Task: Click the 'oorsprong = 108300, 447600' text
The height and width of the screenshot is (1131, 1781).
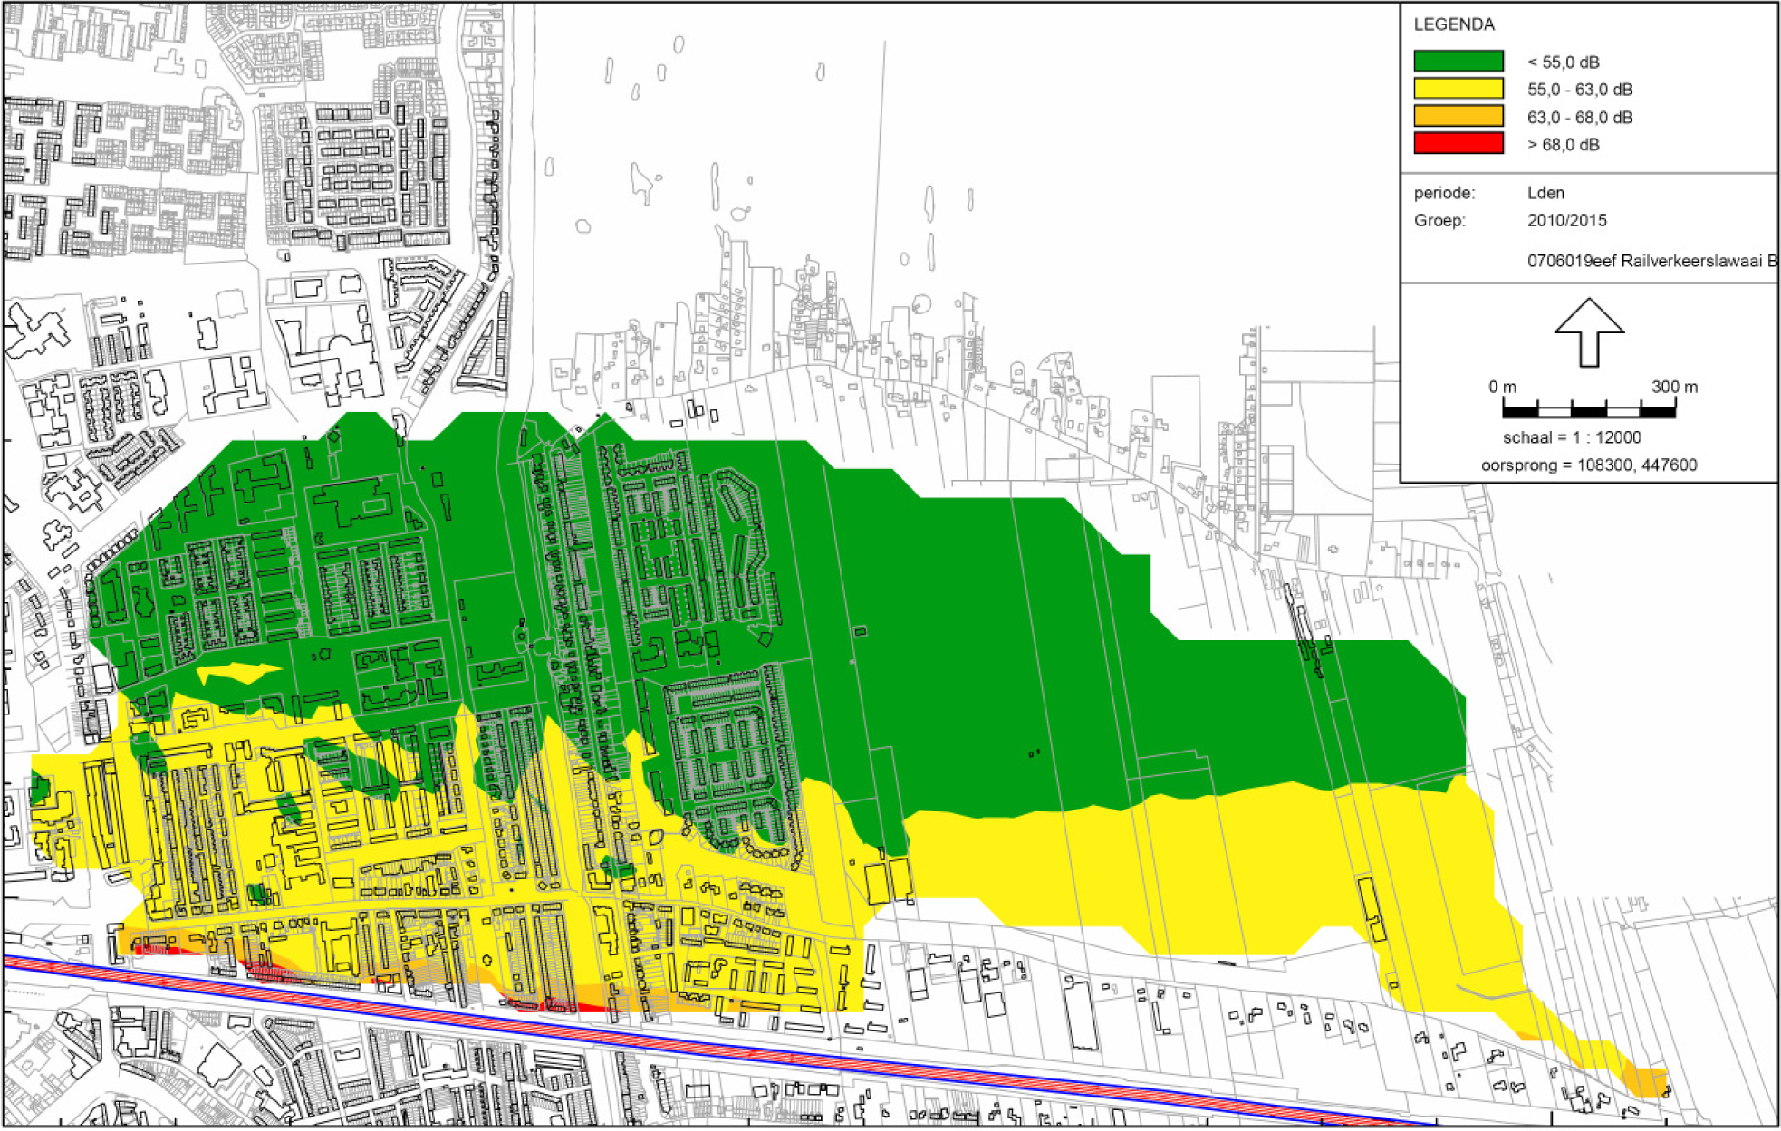Action: pyautogui.click(x=1588, y=465)
